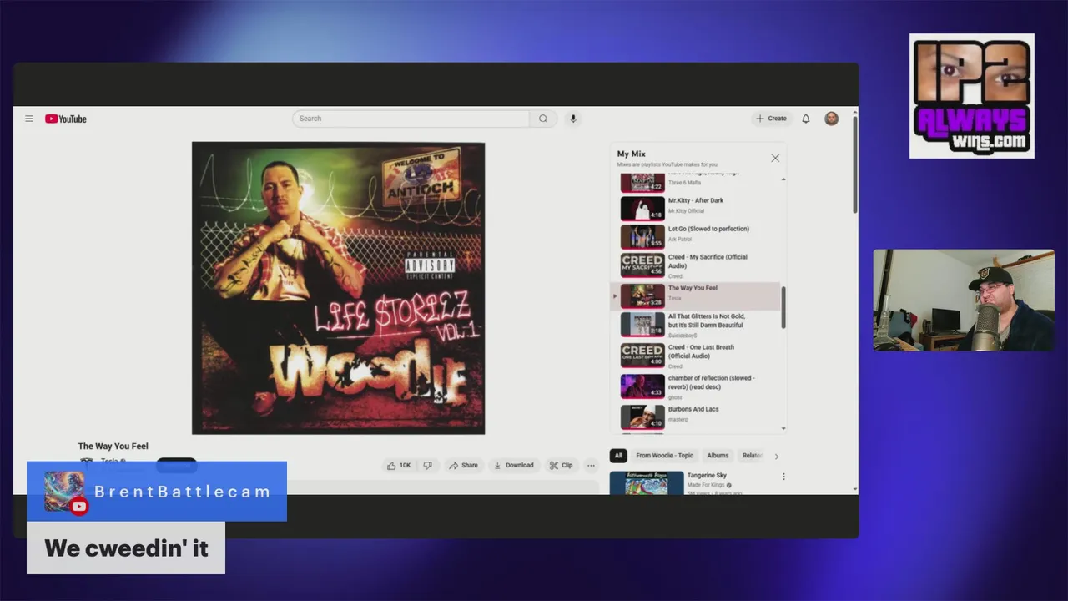Screen dimensions: 1068x601
Task: Open more actions ellipsis under video
Action: (x=591, y=466)
